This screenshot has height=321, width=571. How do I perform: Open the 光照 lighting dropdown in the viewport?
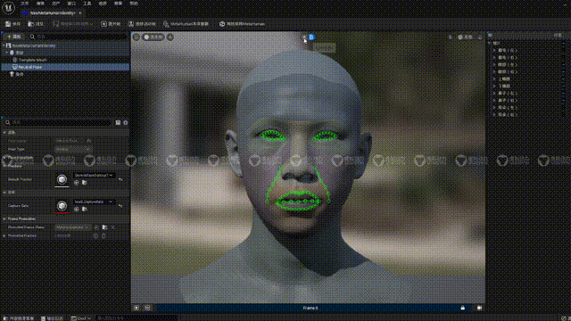click(465, 37)
